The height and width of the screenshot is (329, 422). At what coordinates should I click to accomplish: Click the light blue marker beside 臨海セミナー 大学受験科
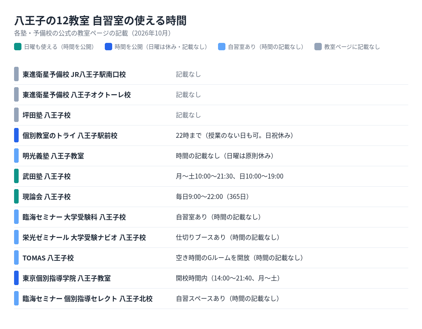16,217
